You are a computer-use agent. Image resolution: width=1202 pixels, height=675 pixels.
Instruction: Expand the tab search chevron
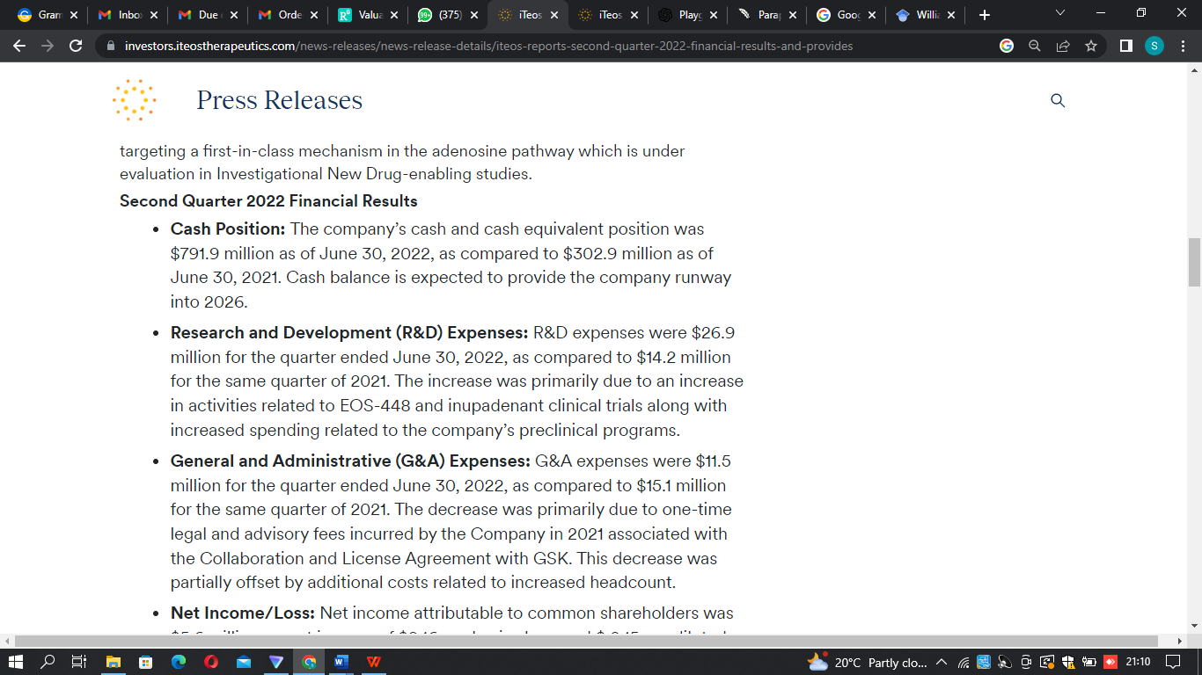[x=1059, y=13]
